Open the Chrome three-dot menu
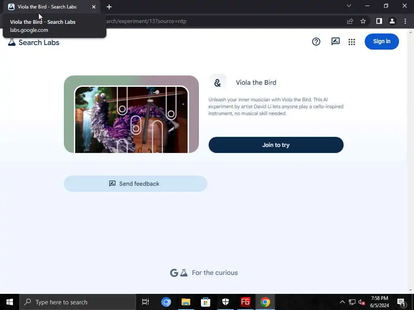The height and width of the screenshot is (310, 414). (405, 21)
